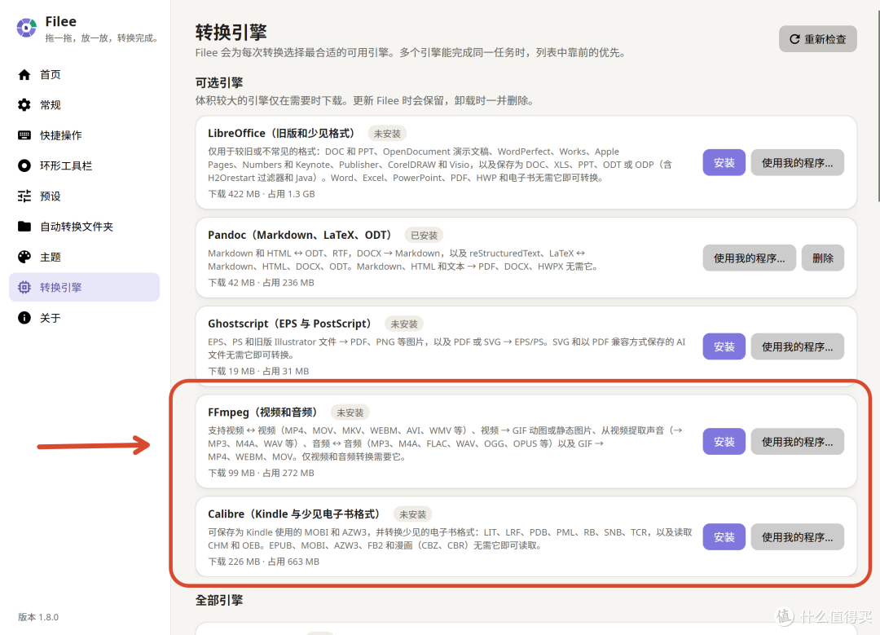This screenshot has height=635, width=880.
Task: Install the LibreOffice engine
Action: pyautogui.click(x=724, y=163)
